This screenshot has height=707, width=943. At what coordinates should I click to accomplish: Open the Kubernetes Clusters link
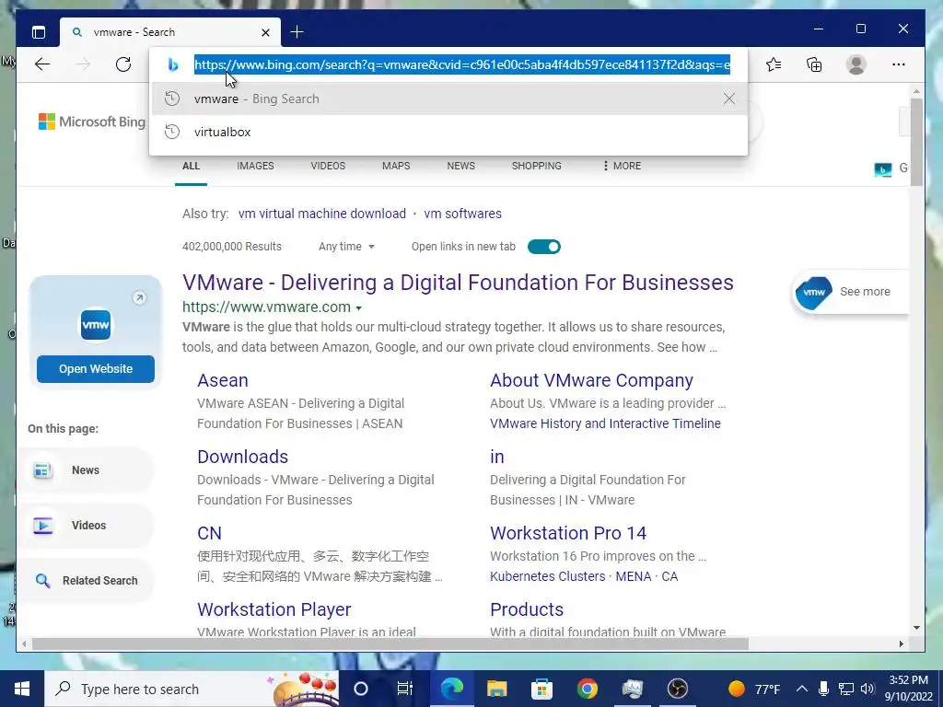coord(547,576)
